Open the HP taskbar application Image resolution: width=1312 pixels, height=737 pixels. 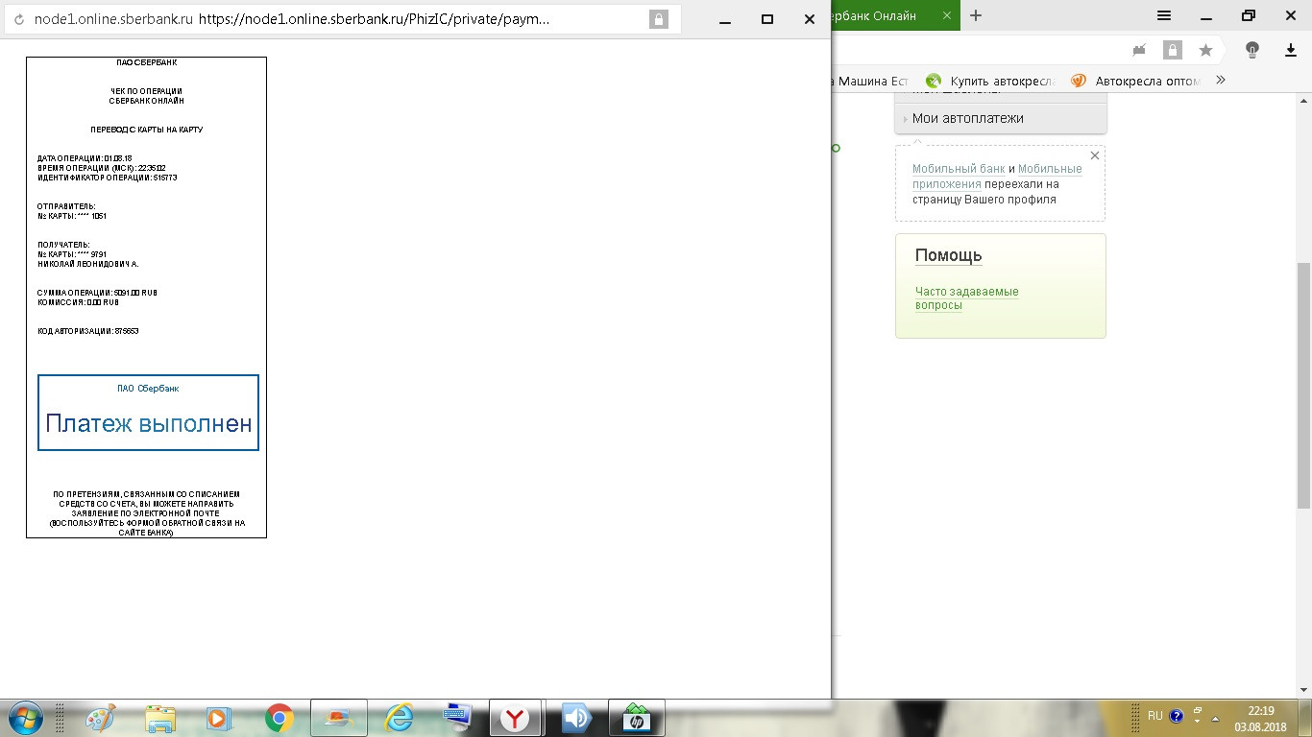(636, 718)
